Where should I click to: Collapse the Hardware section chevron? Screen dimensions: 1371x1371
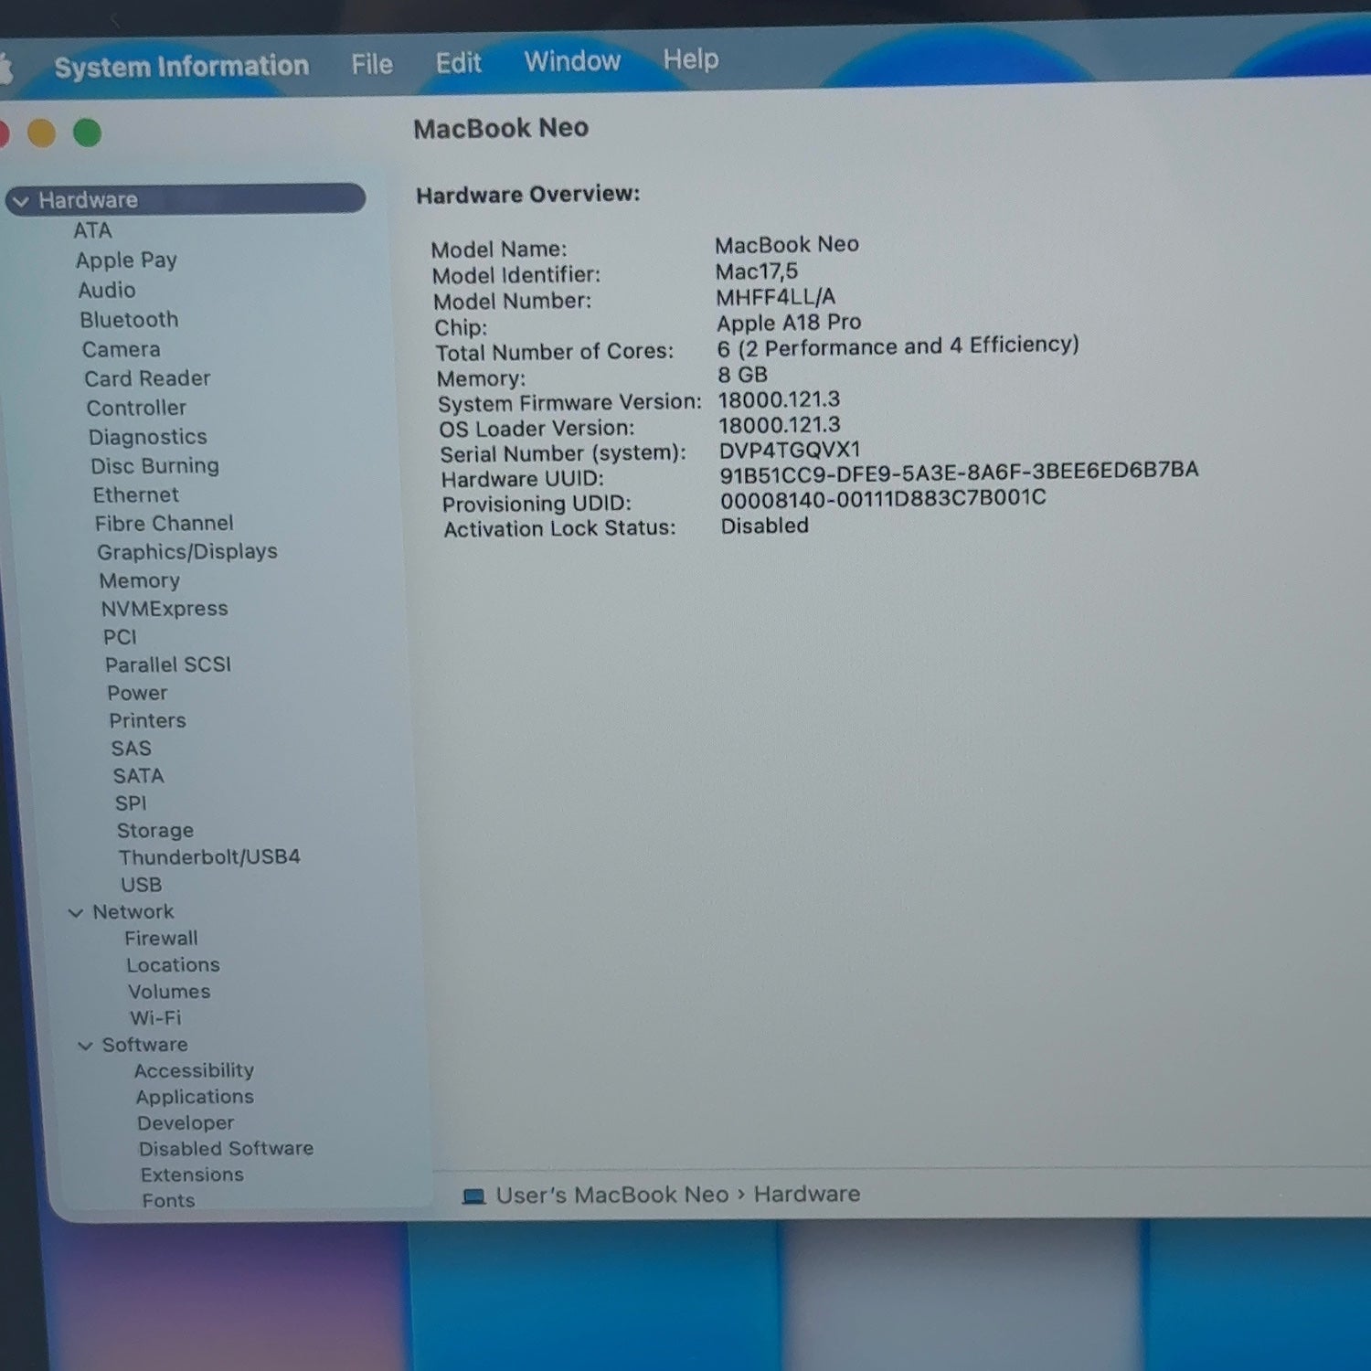[x=21, y=201]
